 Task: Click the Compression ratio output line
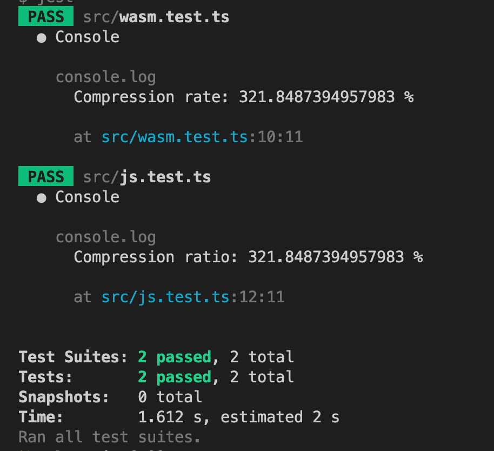point(248,257)
